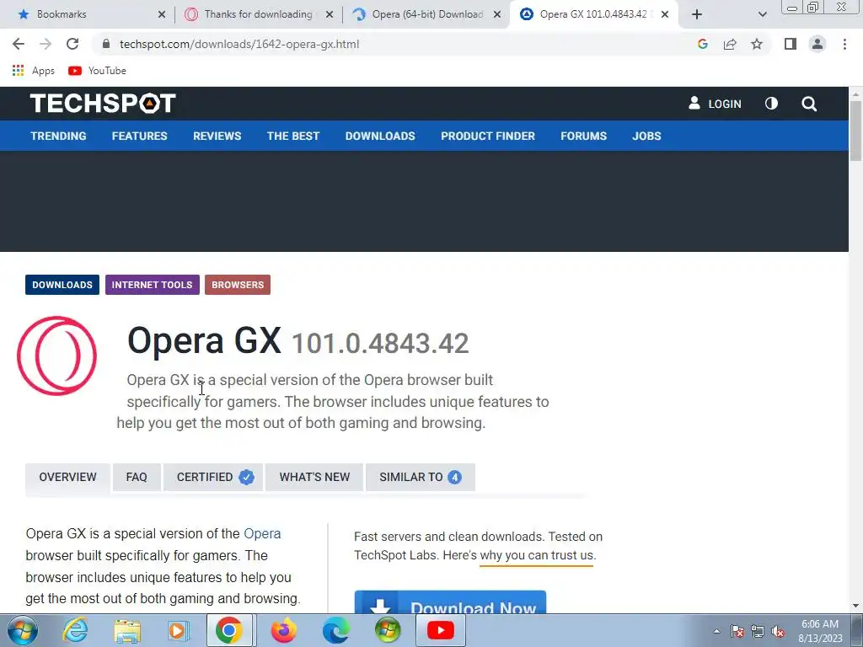Screen dimensions: 863x647
Task: Open YouTube app from taskbar
Action: [x=440, y=630]
